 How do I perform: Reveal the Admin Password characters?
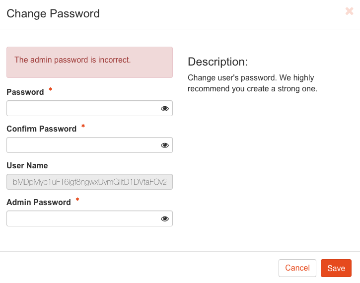point(165,219)
